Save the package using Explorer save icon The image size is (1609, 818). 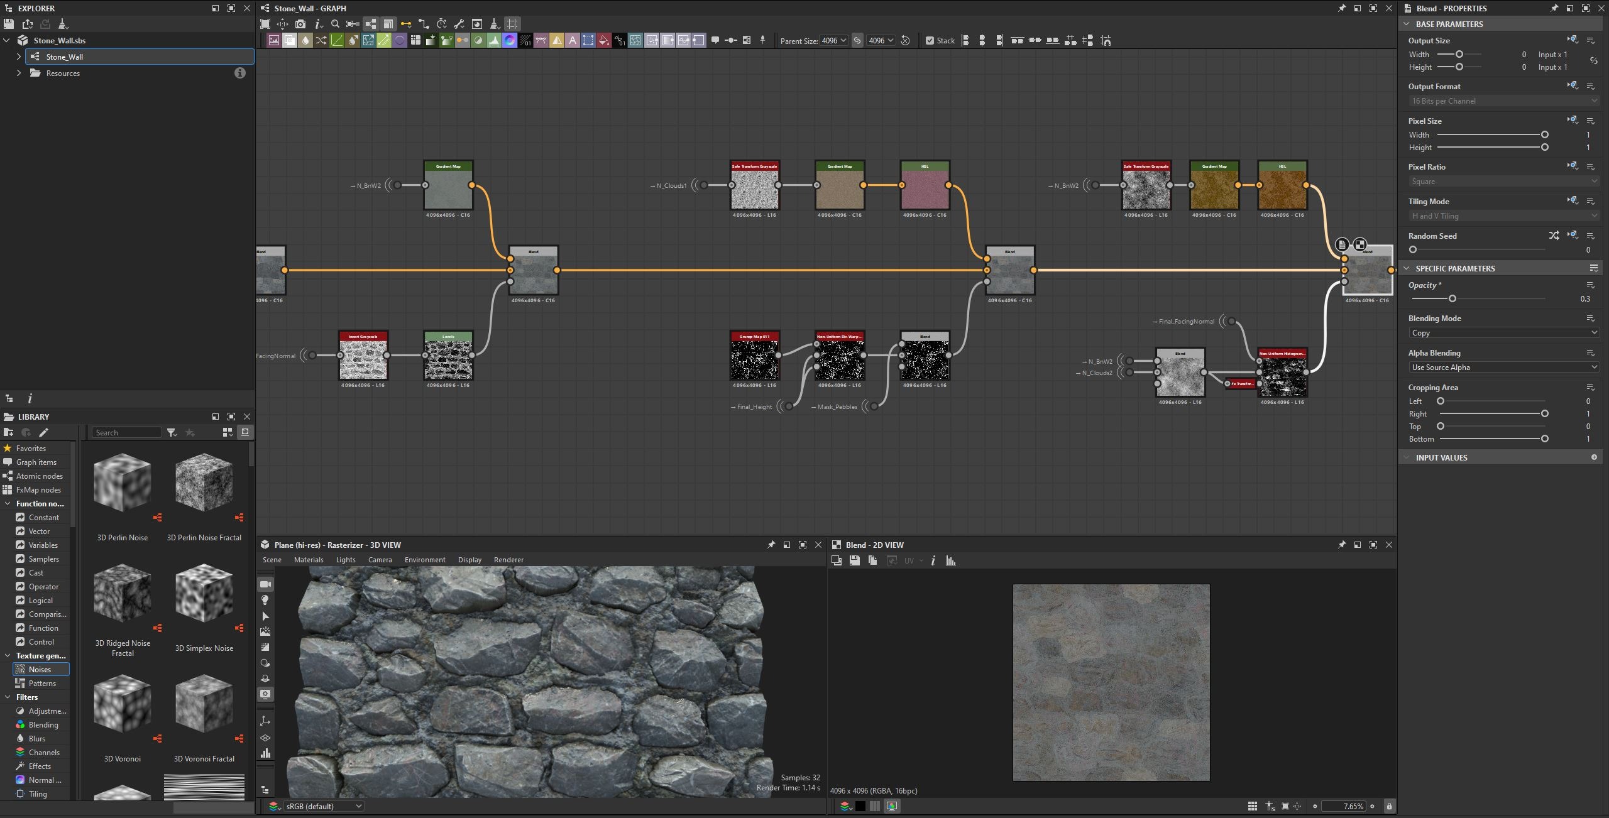[8, 24]
